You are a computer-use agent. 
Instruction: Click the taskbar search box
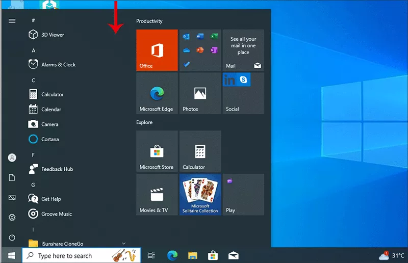[x=82, y=256]
